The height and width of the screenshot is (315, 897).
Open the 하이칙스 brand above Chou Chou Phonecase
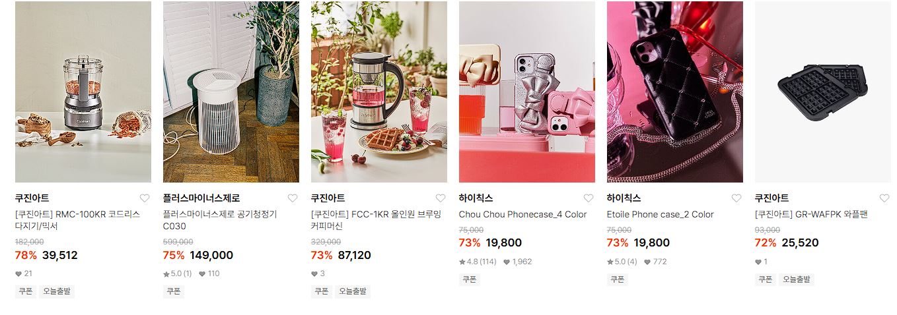click(x=476, y=198)
